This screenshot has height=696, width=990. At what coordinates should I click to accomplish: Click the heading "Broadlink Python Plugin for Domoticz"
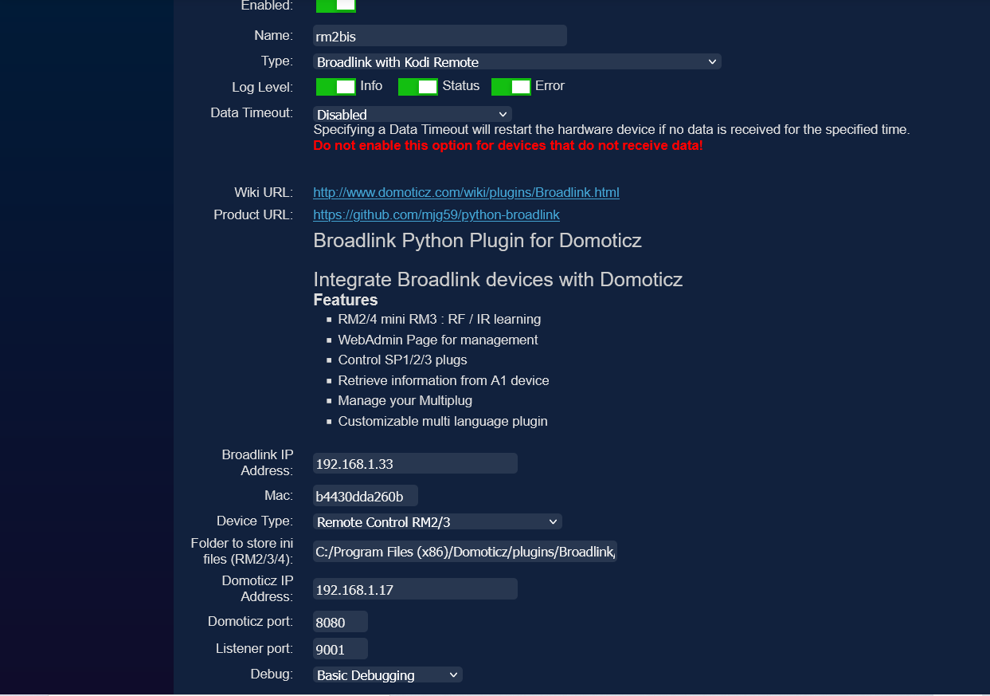click(478, 240)
